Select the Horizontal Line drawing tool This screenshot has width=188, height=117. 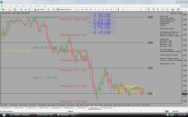[132, 10]
